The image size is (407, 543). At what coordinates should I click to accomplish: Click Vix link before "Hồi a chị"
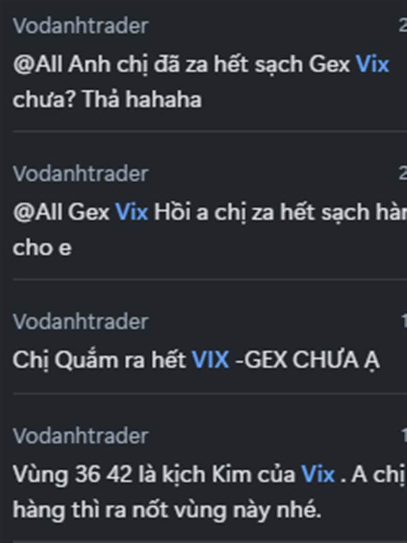(132, 212)
